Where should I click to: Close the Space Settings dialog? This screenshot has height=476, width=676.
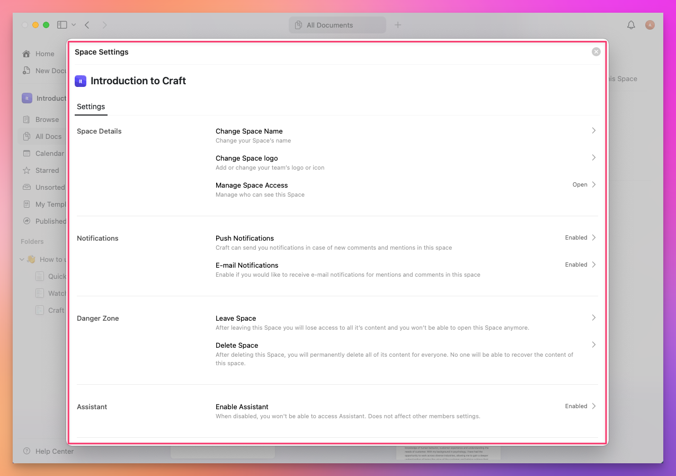pyautogui.click(x=596, y=51)
